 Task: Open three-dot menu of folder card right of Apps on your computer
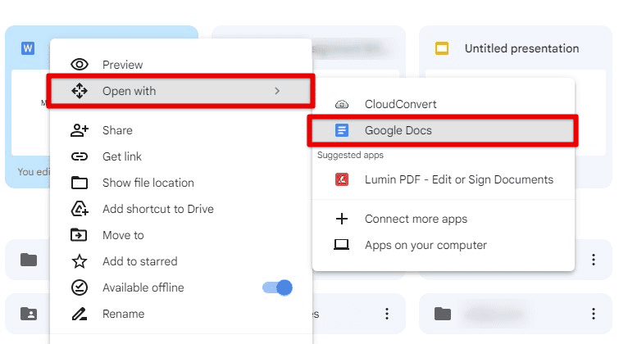click(x=594, y=260)
